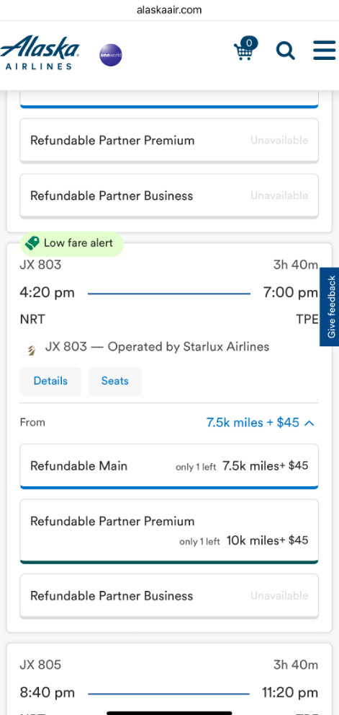Open the hamburger menu

pyautogui.click(x=325, y=51)
